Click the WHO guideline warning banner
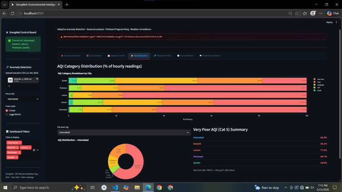This screenshot has width=342, height=192. pos(192,36)
